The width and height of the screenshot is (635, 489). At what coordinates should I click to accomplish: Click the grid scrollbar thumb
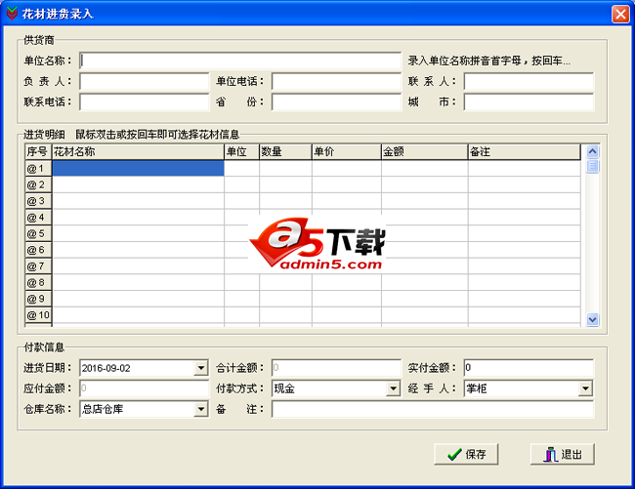[592, 166]
